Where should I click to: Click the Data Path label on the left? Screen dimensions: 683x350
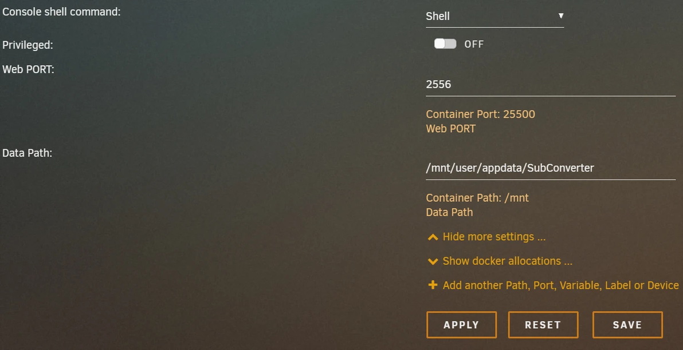coord(27,153)
